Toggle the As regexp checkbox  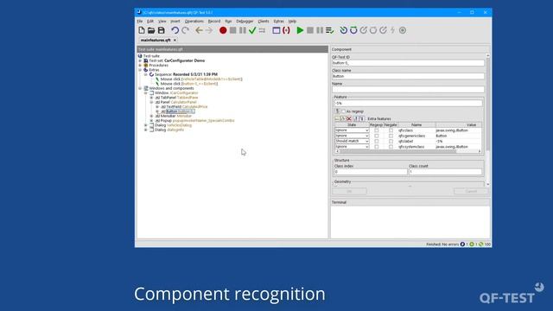(344, 111)
